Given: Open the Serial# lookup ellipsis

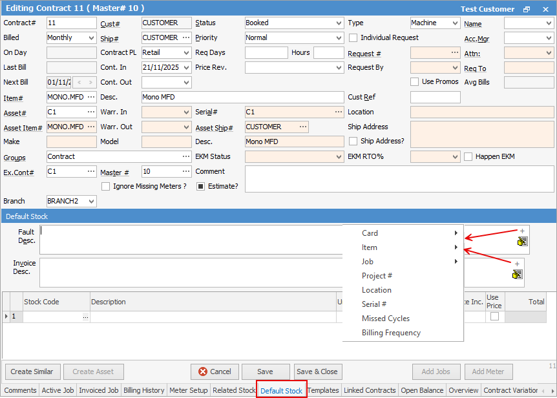Looking at the screenshot, I should pos(339,112).
